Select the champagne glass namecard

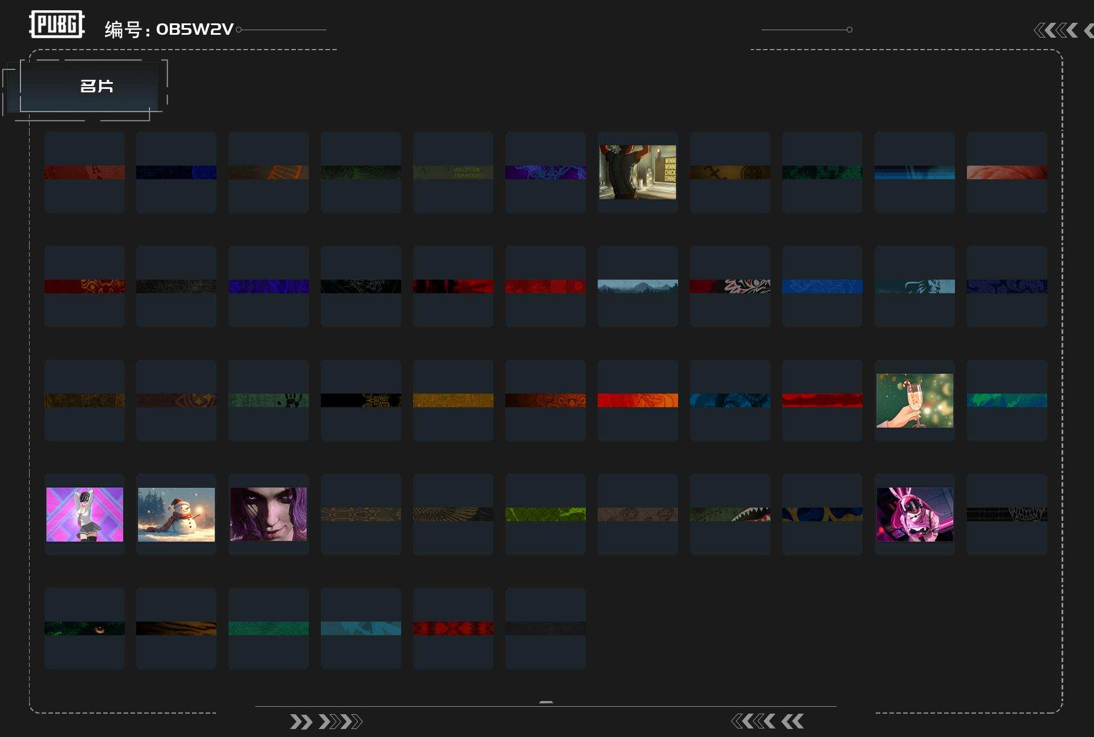(x=915, y=400)
